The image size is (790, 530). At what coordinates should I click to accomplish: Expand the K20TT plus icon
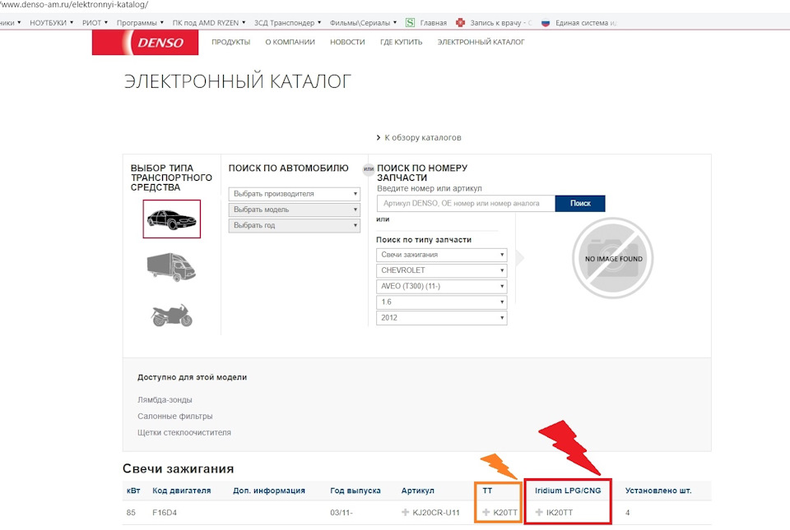pyautogui.click(x=486, y=513)
